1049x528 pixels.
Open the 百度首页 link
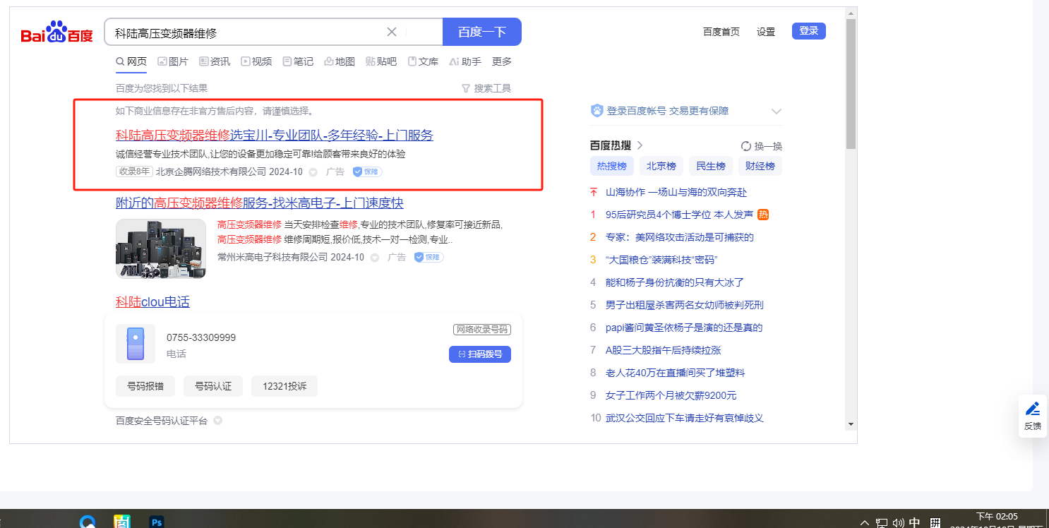click(721, 32)
